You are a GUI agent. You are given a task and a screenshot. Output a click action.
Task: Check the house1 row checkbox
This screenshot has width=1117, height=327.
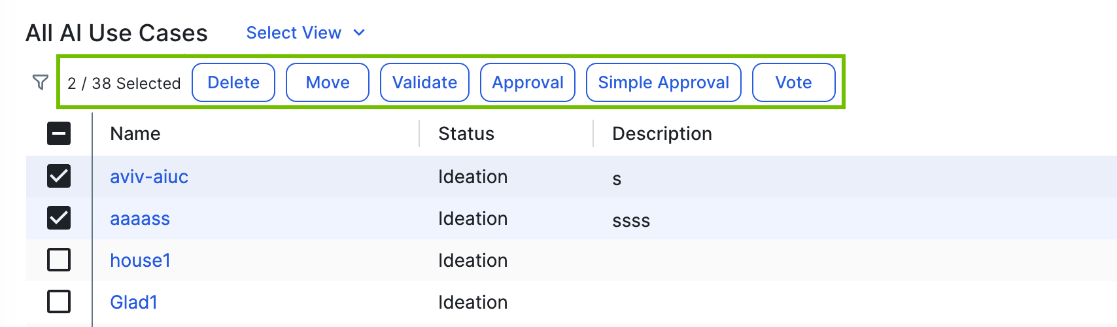pyautogui.click(x=59, y=260)
